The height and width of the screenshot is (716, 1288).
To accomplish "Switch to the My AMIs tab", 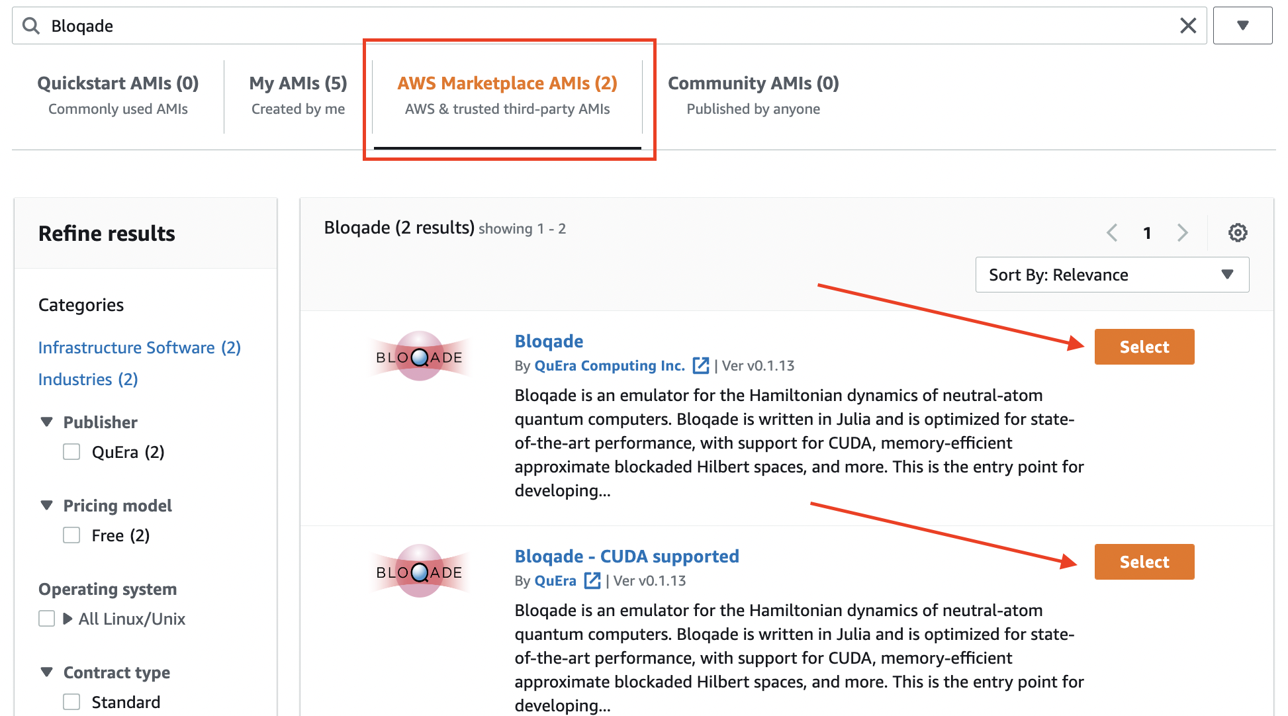I will coord(298,95).
